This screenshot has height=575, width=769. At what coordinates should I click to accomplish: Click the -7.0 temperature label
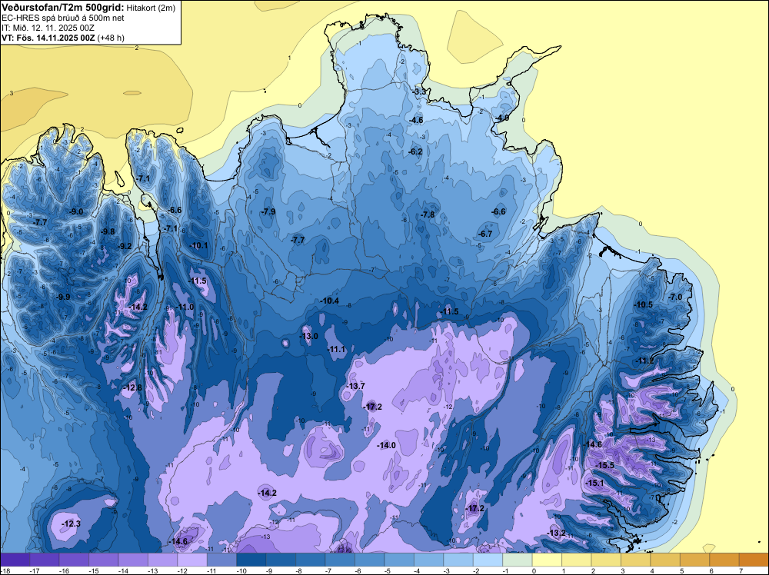click(x=675, y=297)
